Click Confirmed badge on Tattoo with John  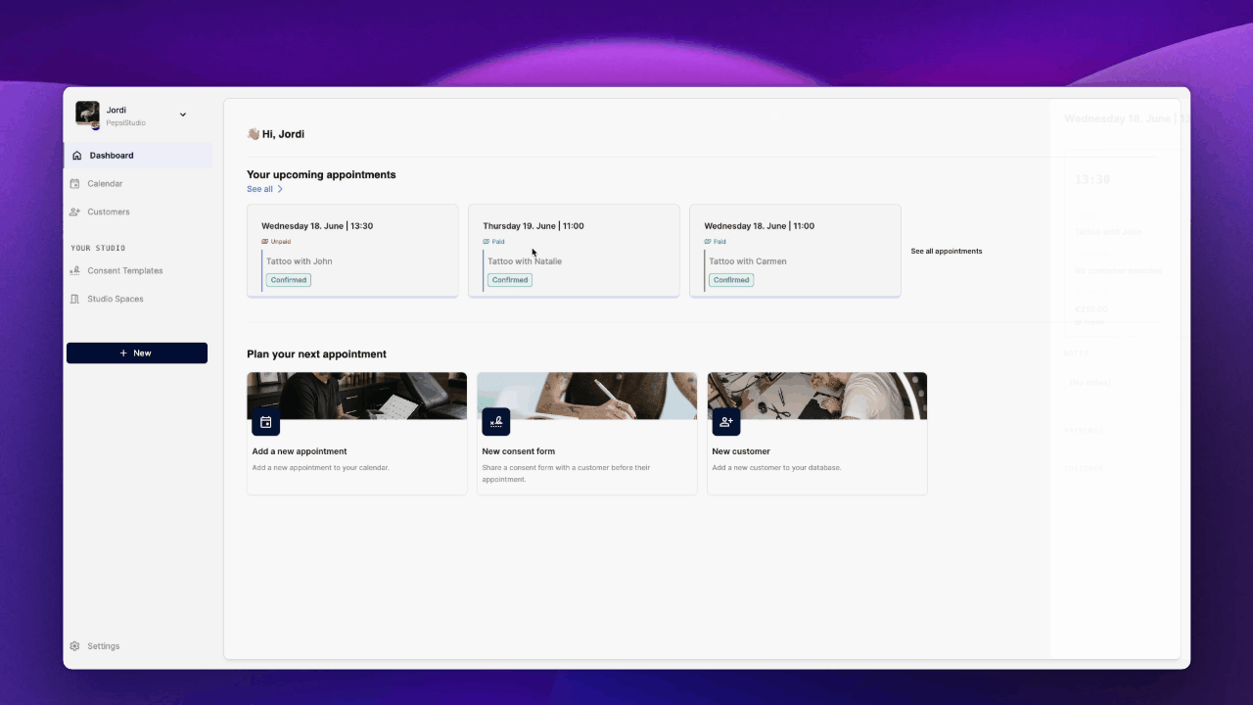[289, 280]
